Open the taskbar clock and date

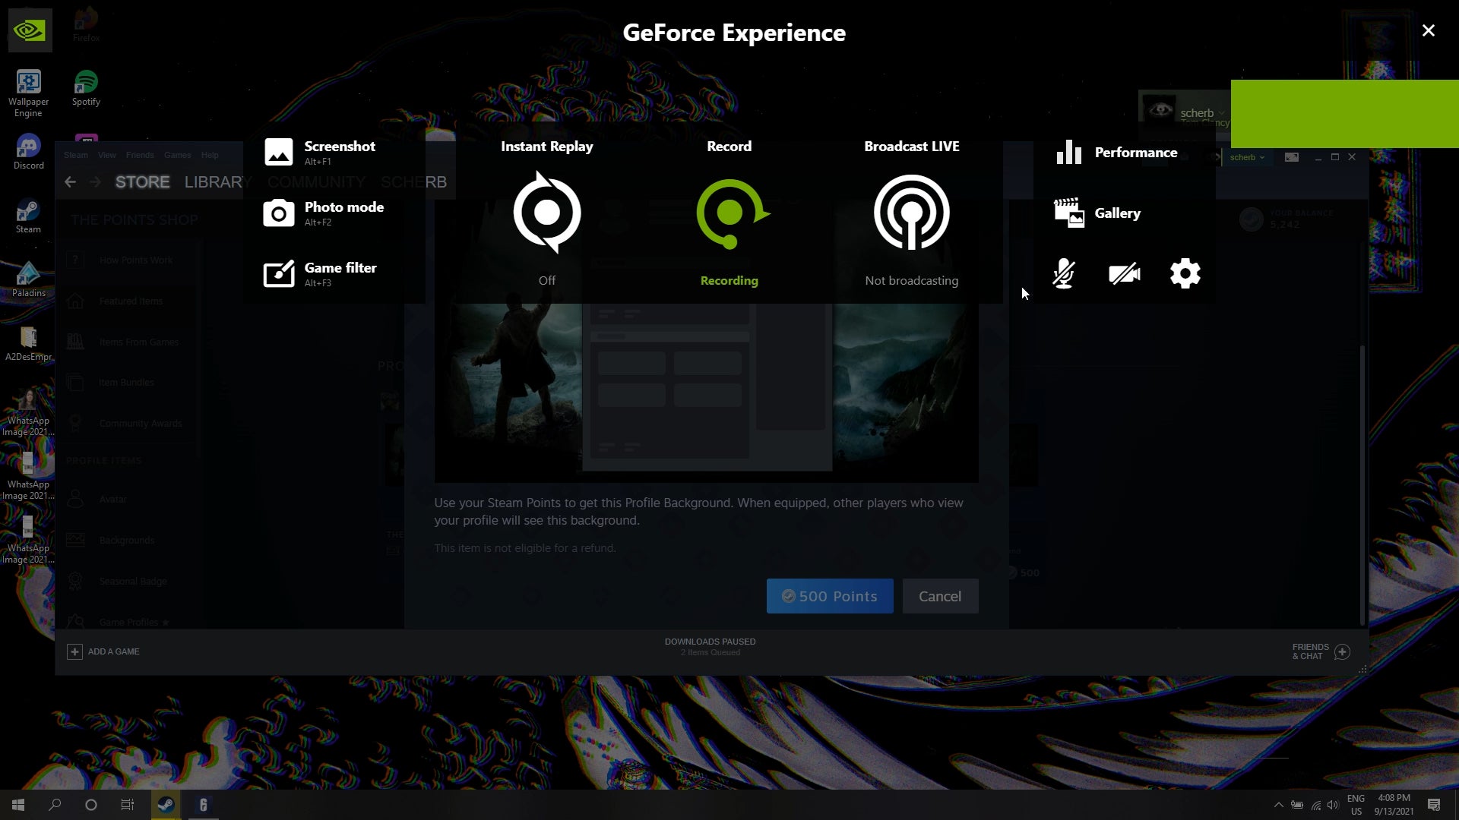[1394, 805]
